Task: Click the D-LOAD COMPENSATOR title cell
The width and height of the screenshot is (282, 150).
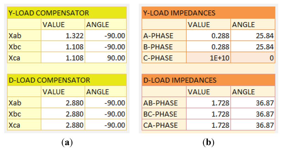Action: pyautogui.click(x=66, y=80)
